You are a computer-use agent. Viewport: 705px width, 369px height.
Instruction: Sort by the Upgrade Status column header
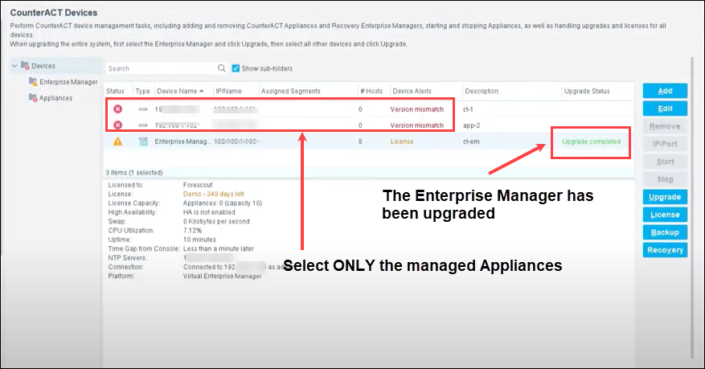point(587,91)
